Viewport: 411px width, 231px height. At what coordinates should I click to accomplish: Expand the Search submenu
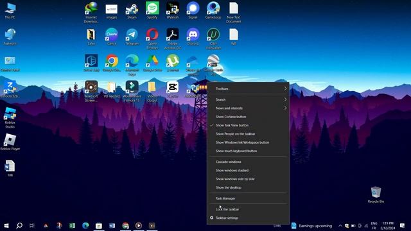coord(248,99)
